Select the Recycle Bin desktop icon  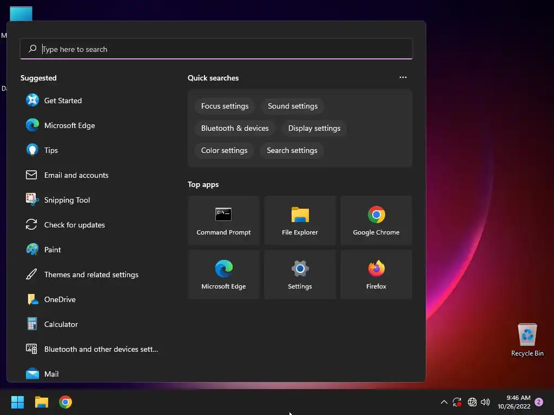pyautogui.click(x=527, y=340)
